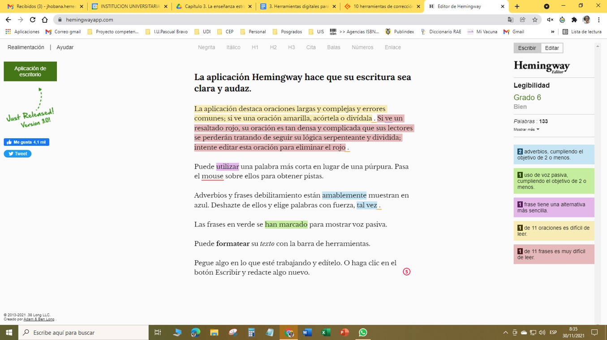Insert Balas bullet list
The width and height of the screenshot is (607, 340).
(x=334, y=47)
